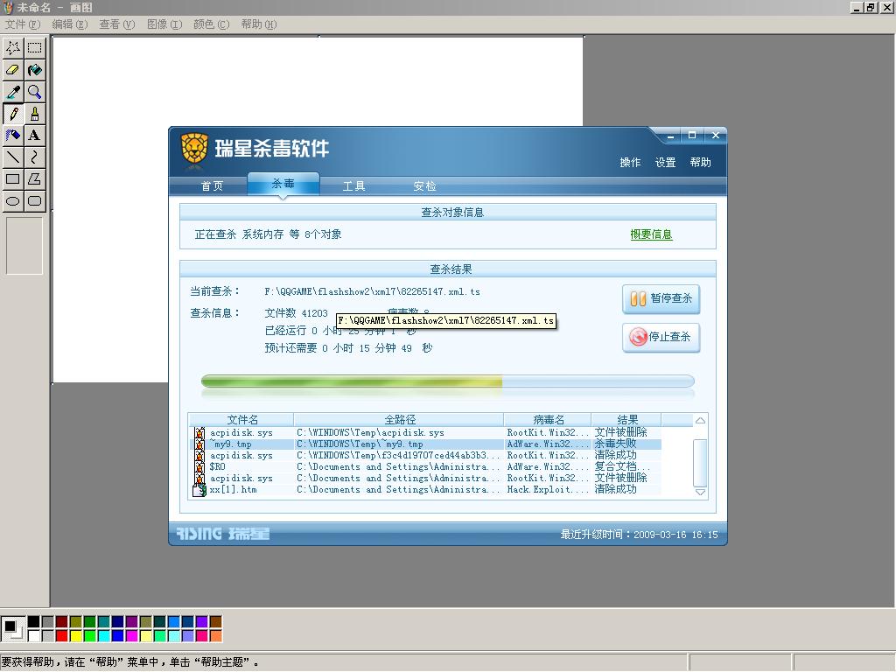Choose the magenta color swatch
The width and height of the screenshot is (896, 672).
132,635
